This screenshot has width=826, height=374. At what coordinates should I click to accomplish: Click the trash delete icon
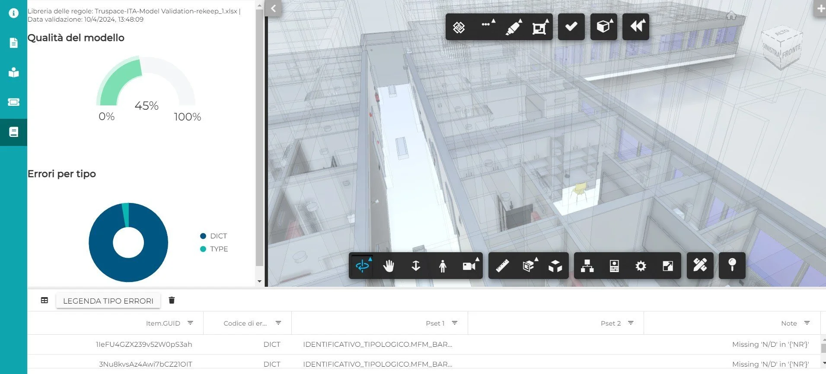[x=172, y=300]
